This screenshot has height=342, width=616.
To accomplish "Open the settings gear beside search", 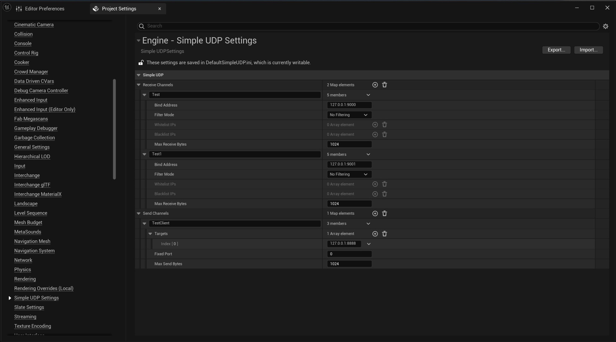I will pos(605,26).
